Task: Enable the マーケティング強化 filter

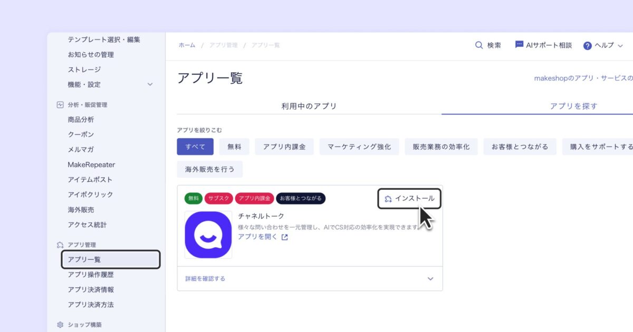Action: tap(359, 147)
